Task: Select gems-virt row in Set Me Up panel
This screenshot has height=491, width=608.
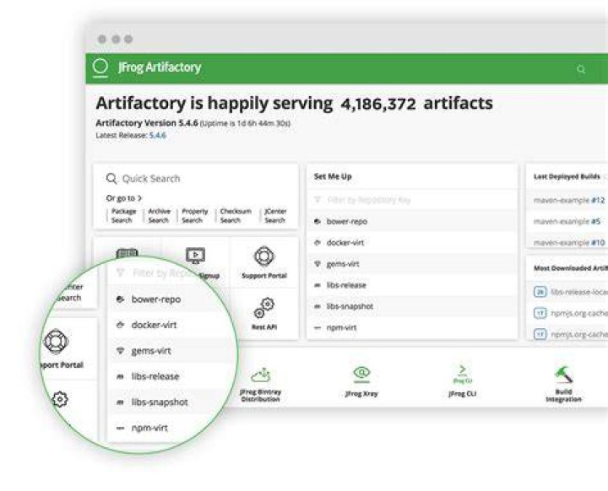Action: point(412,264)
